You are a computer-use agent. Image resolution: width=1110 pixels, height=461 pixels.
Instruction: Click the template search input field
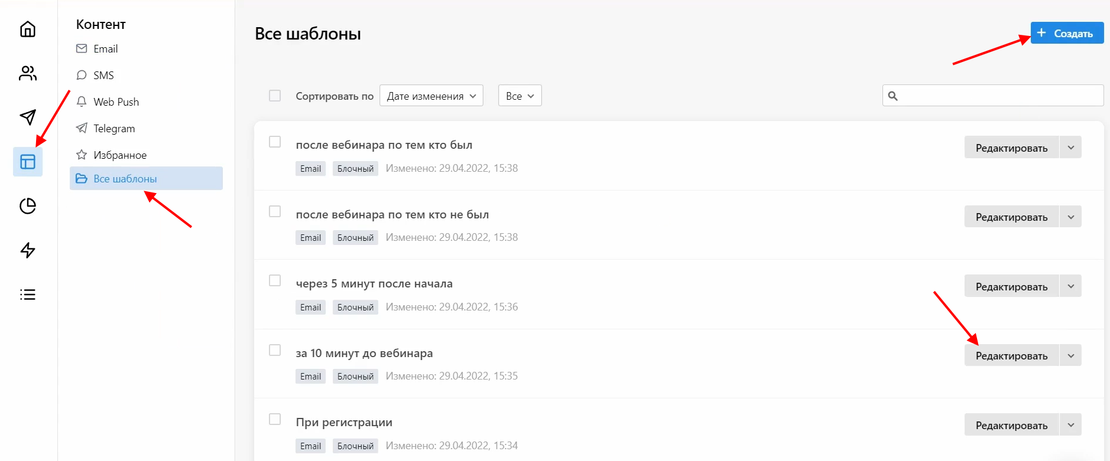tap(1000, 96)
